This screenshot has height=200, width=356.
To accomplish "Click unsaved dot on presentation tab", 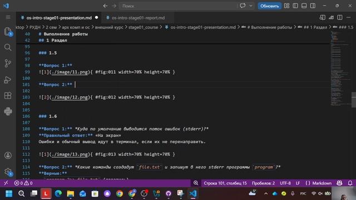I will tap(96, 17).
